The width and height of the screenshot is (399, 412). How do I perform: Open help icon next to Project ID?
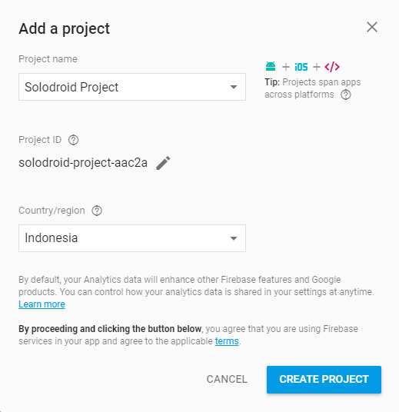[73, 140]
